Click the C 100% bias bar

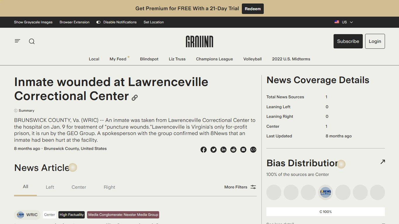326,212
